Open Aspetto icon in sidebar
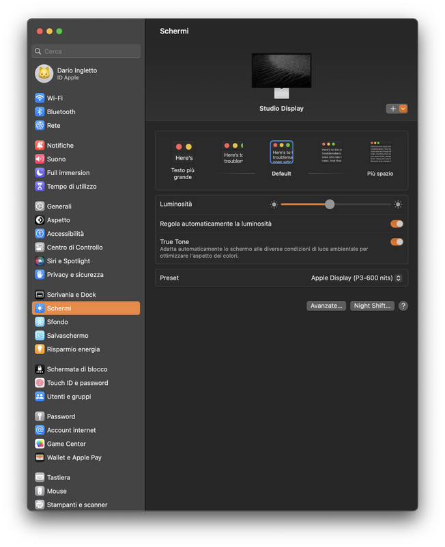The image size is (445, 547). pos(40,220)
